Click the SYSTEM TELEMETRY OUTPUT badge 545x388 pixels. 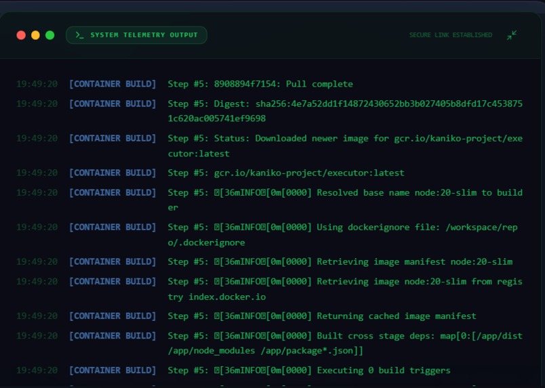pos(137,35)
